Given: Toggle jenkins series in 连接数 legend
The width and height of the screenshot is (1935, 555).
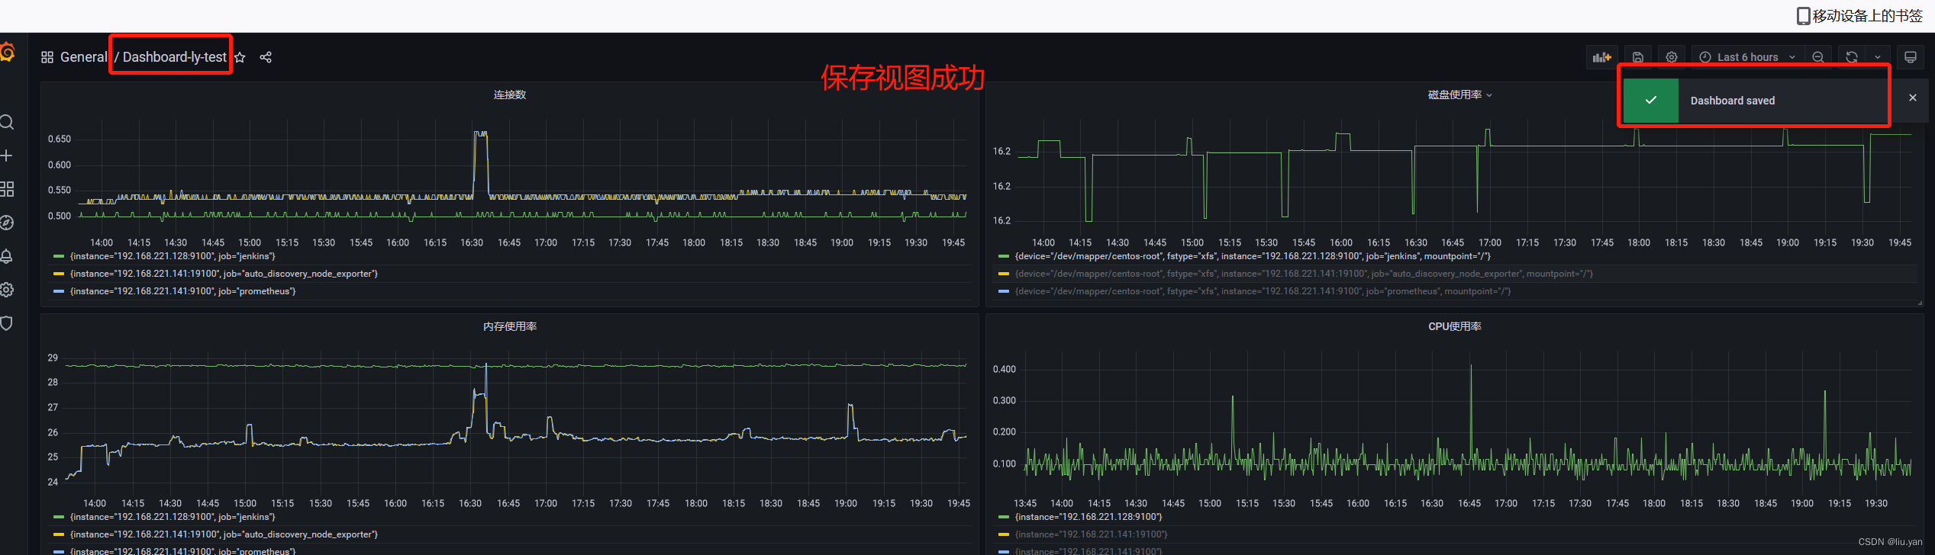Looking at the screenshot, I should pos(173,256).
